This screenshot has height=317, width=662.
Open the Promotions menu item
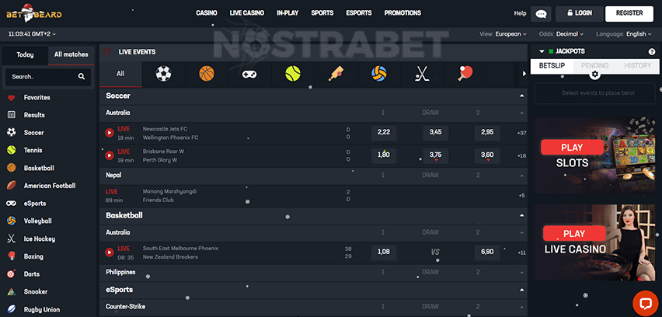point(402,13)
